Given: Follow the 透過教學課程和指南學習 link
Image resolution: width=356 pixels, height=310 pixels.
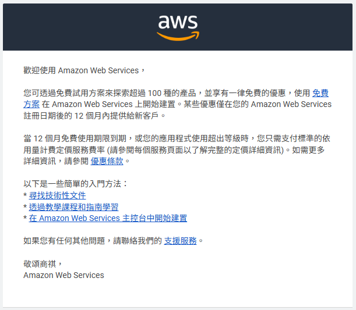Looking at the screenshot, I should (x=73, y=206).
